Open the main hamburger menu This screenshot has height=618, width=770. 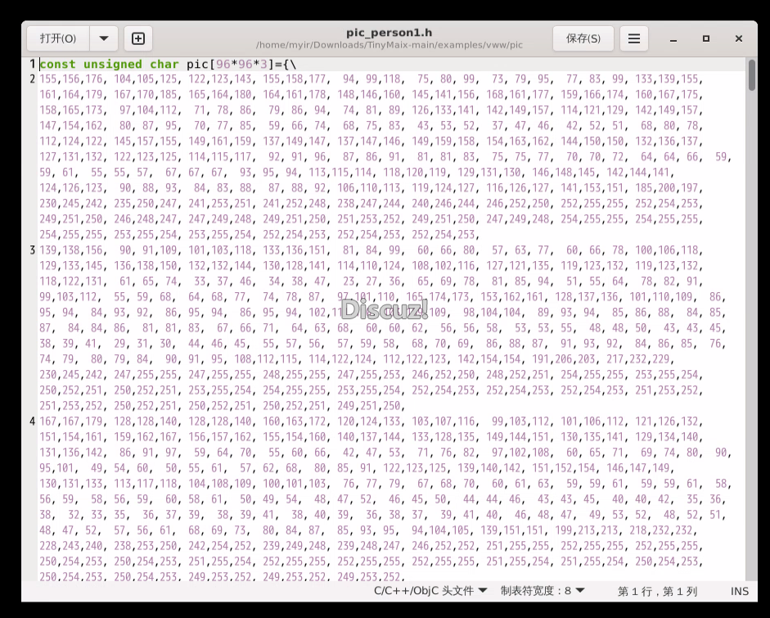(x=633, y=38)
